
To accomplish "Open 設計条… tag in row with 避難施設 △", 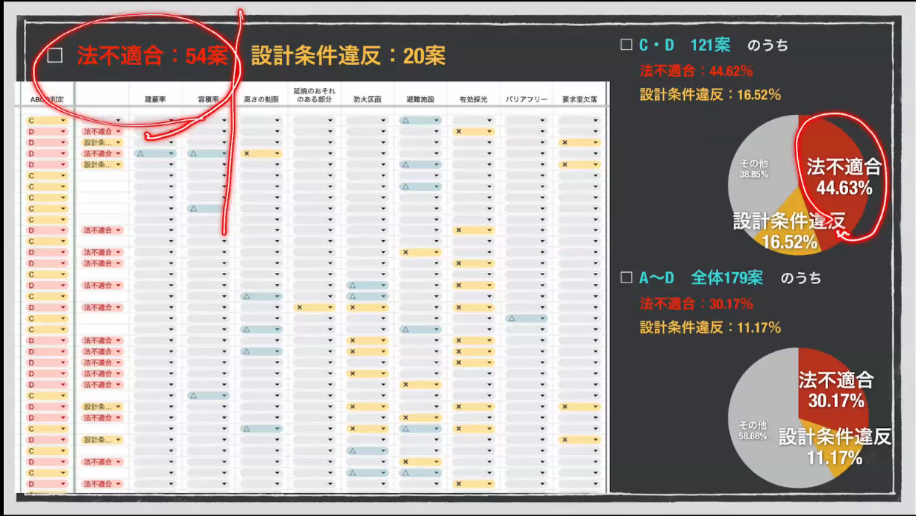I will tap(102, 164).
